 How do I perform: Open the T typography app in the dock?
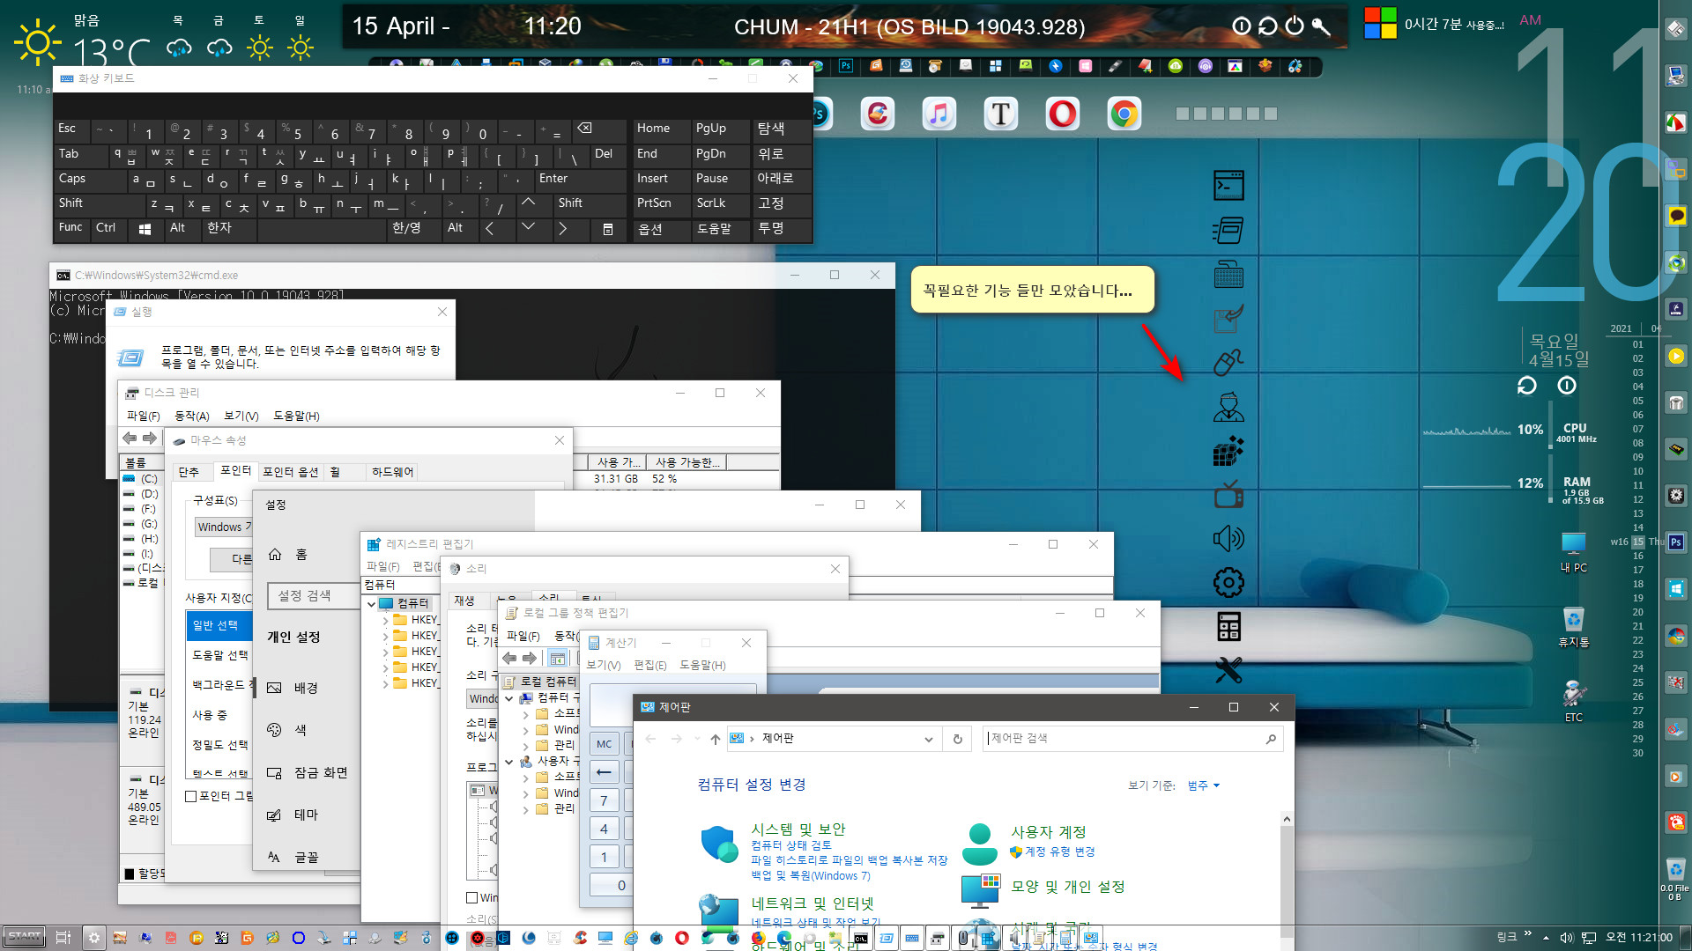point(1000,114)
